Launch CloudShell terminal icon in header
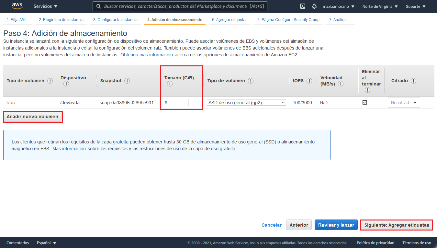The image size is (437, 248). point(303,6)
